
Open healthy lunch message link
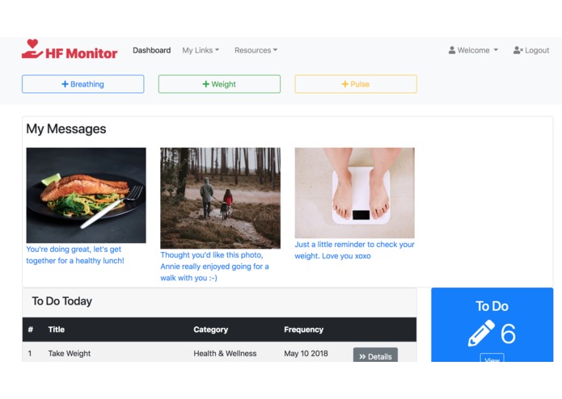point(75,254)
